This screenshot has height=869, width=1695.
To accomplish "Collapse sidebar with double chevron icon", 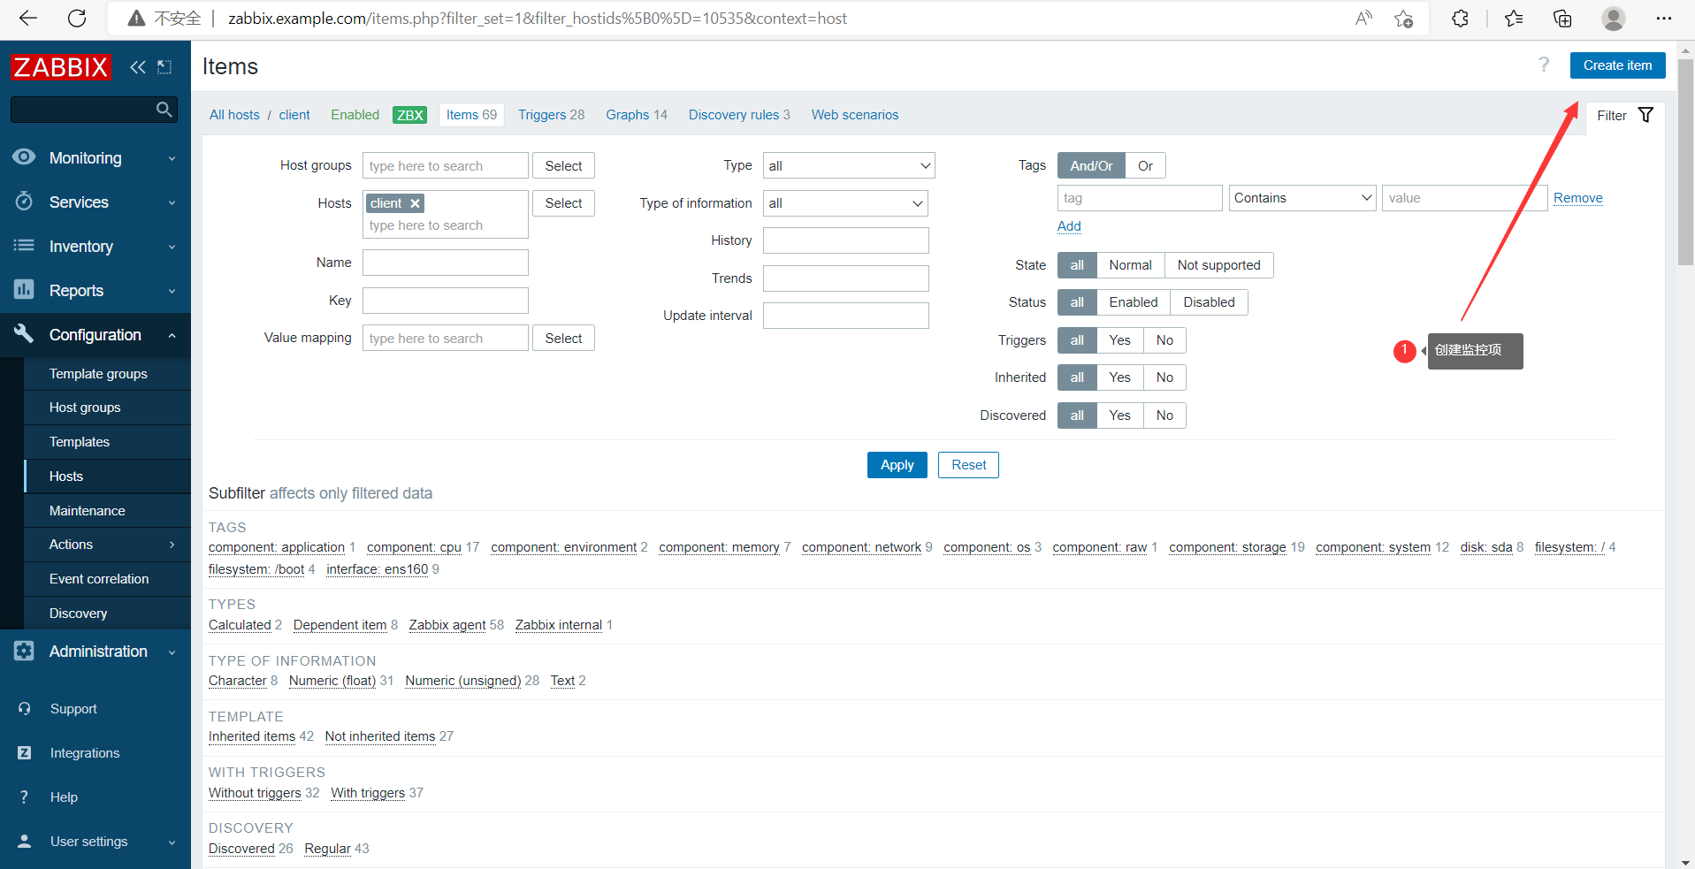I will 137,67.
